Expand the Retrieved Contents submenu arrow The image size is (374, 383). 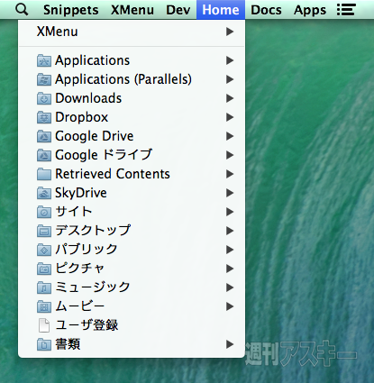[x=230, y=174]
